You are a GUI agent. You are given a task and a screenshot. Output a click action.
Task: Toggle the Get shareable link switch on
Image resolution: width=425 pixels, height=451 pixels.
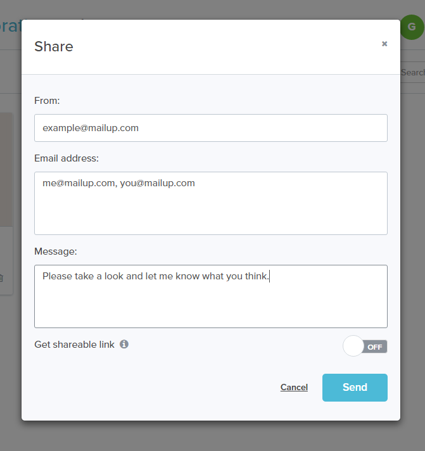[x=365, y=346]
